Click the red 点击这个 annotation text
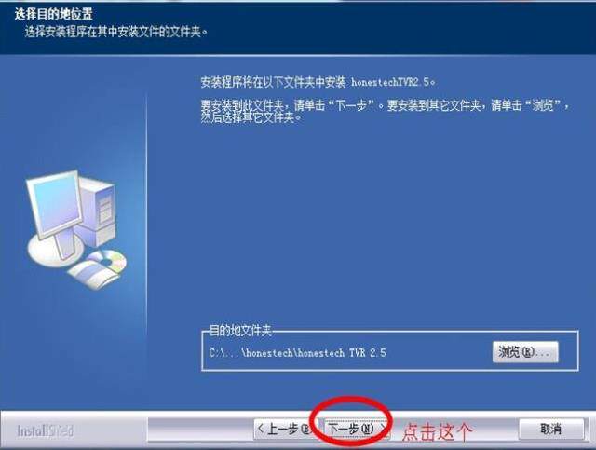Viewport: 596px width, 450px height. point(438,432)
